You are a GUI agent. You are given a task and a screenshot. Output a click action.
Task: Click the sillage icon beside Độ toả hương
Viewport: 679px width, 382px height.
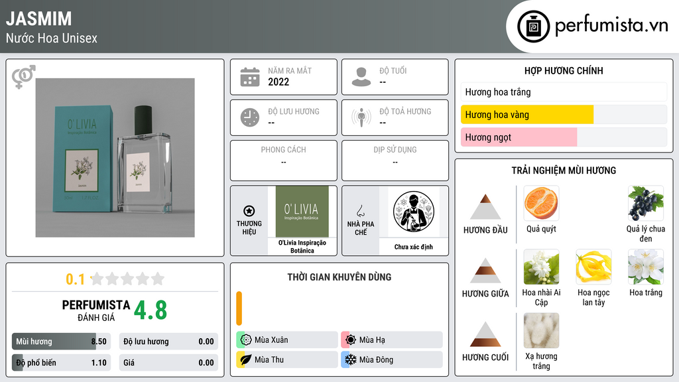click(x=361, y=117)
